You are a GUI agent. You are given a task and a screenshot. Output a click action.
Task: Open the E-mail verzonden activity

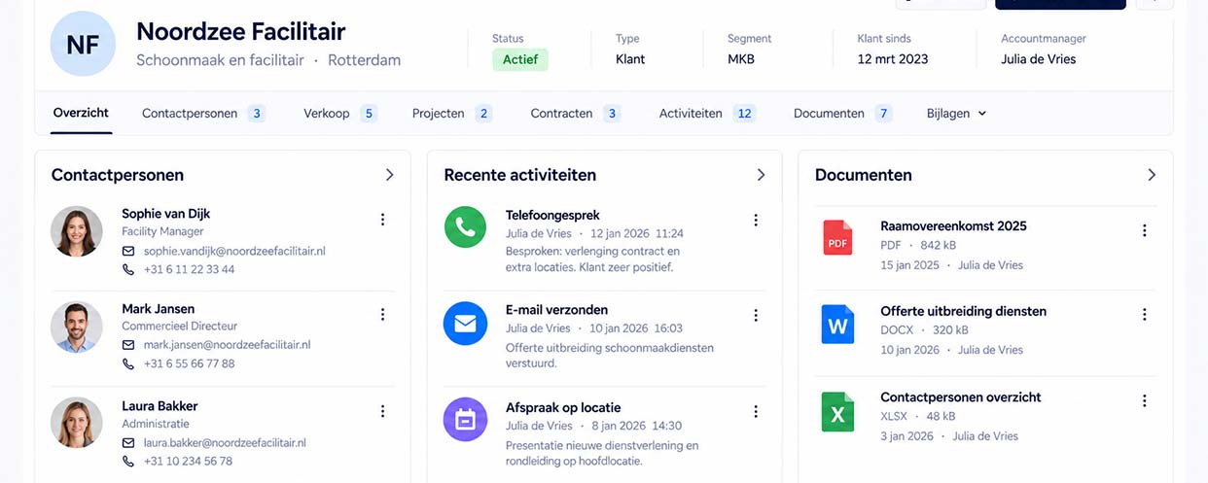coord(556,310)
